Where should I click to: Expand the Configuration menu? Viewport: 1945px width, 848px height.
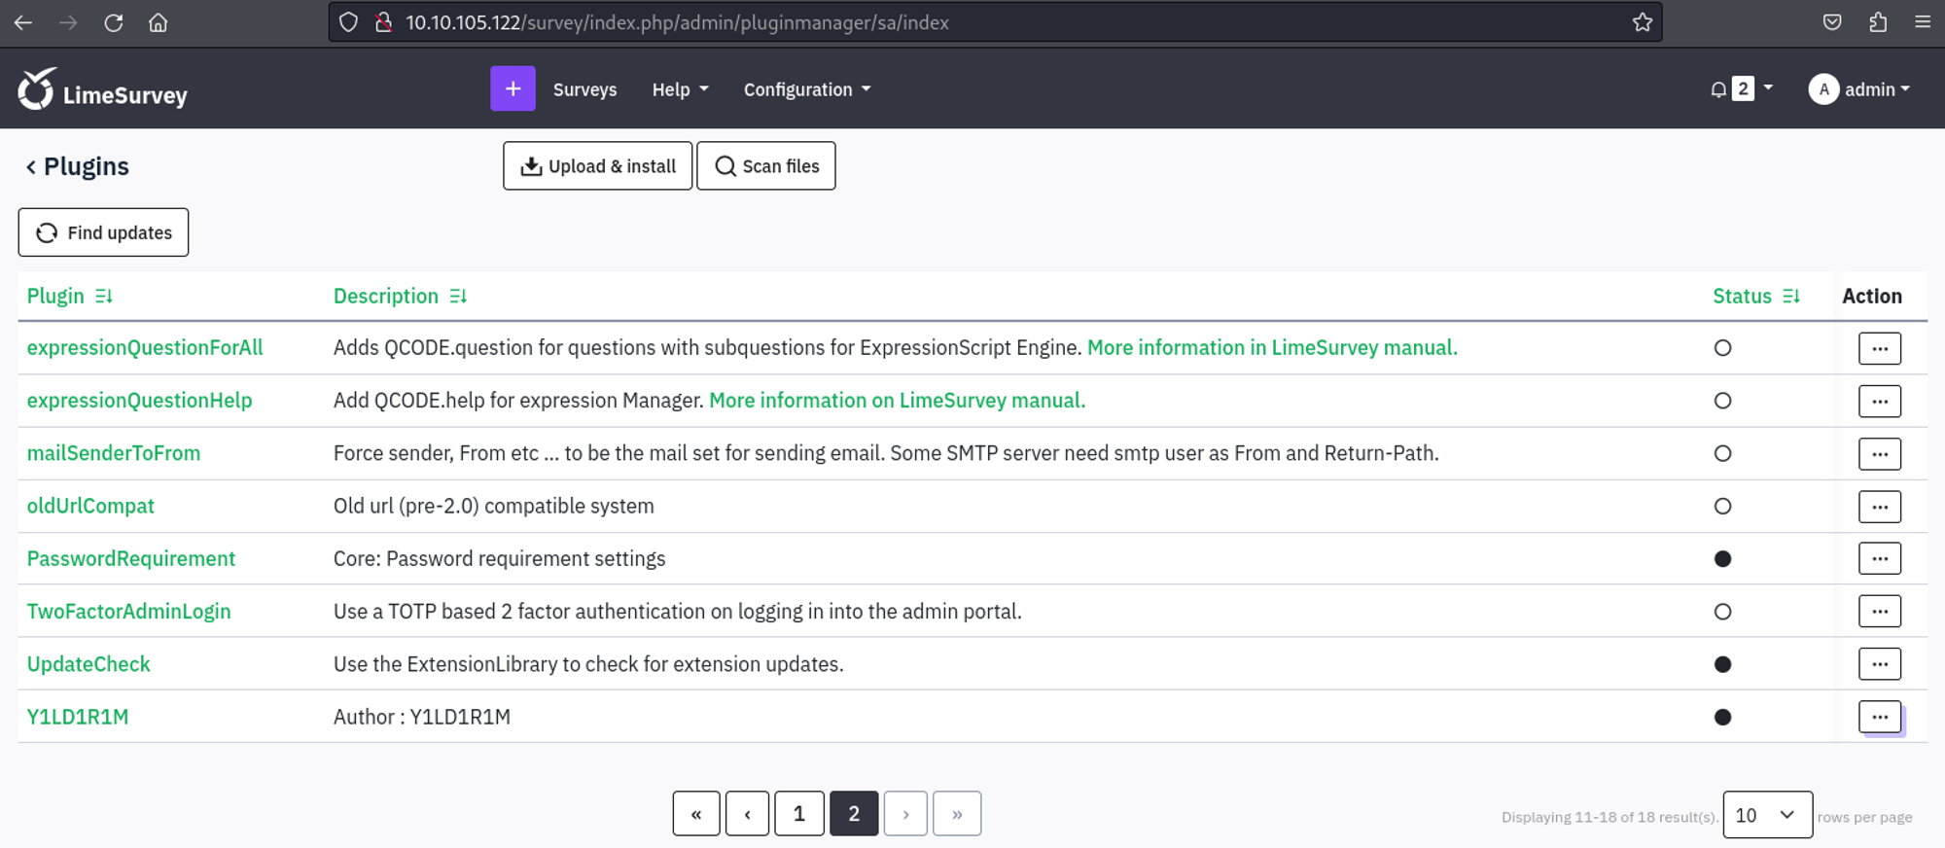tap(806, 89)
